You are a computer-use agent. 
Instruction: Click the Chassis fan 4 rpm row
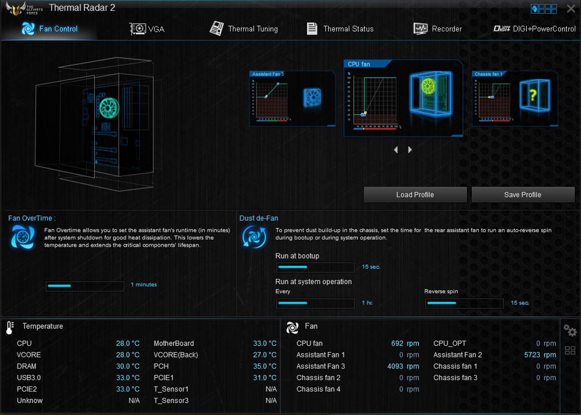tap(358, 389)
